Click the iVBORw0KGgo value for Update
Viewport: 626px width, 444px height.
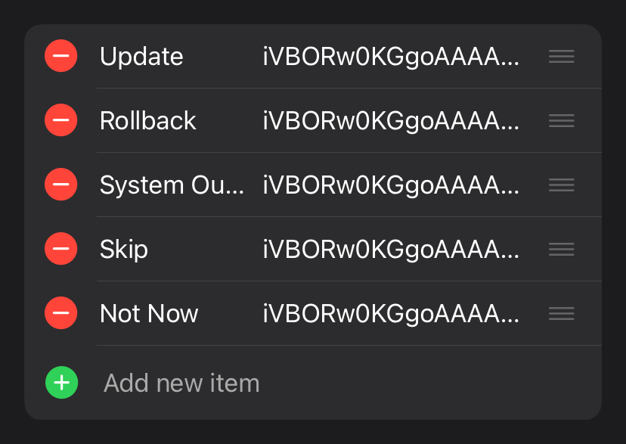click(x=391, y=57)
